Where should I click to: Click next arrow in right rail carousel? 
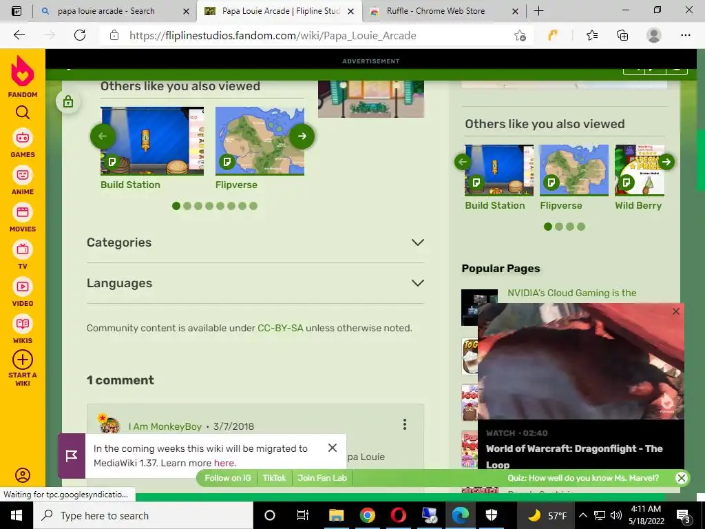point(666,162)
